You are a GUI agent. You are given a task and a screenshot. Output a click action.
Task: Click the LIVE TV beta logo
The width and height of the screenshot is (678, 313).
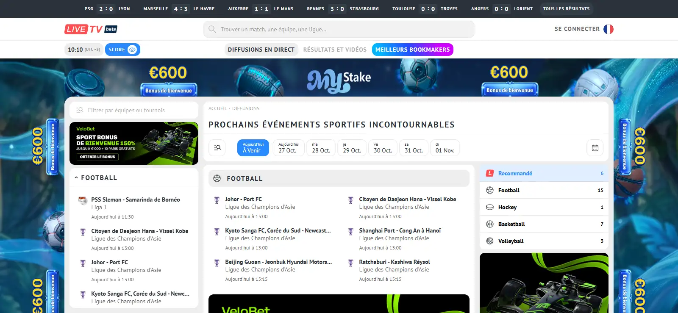[x=91, y=29]
